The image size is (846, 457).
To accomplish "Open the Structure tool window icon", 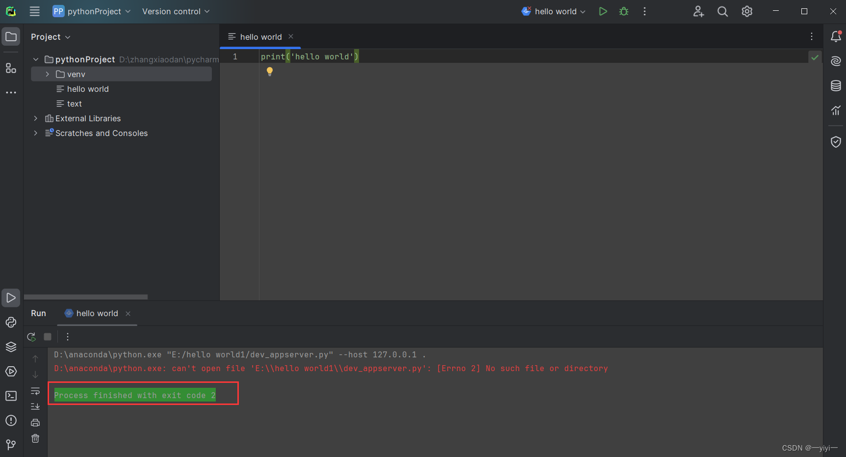I will 11,68.
